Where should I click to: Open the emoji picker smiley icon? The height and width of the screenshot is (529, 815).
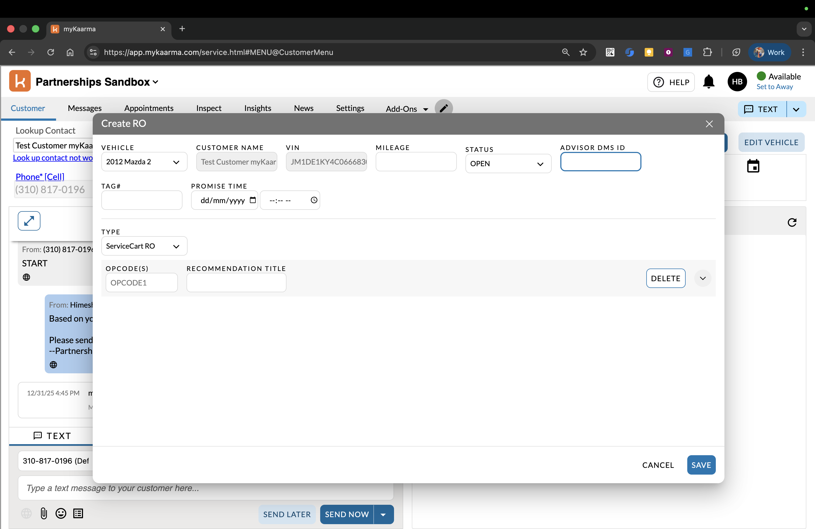(61, 513)
